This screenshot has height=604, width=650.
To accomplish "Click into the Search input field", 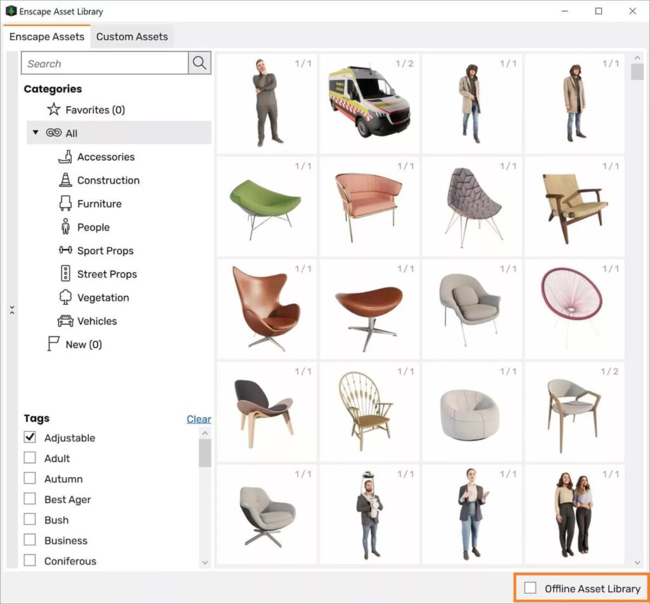I will click(105, 64).
